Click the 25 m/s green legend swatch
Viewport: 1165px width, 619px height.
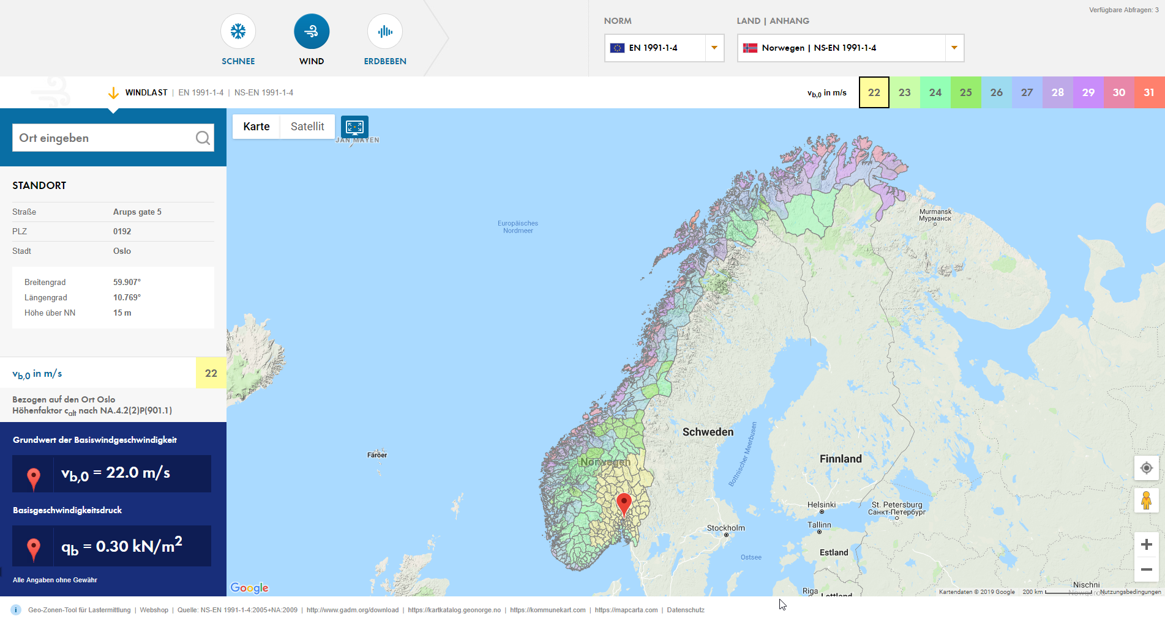coord(965,92)
